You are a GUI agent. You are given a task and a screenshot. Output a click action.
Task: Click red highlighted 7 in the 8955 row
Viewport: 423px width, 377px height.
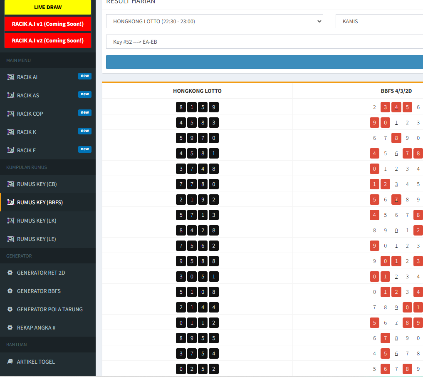(x=385, y=338)
